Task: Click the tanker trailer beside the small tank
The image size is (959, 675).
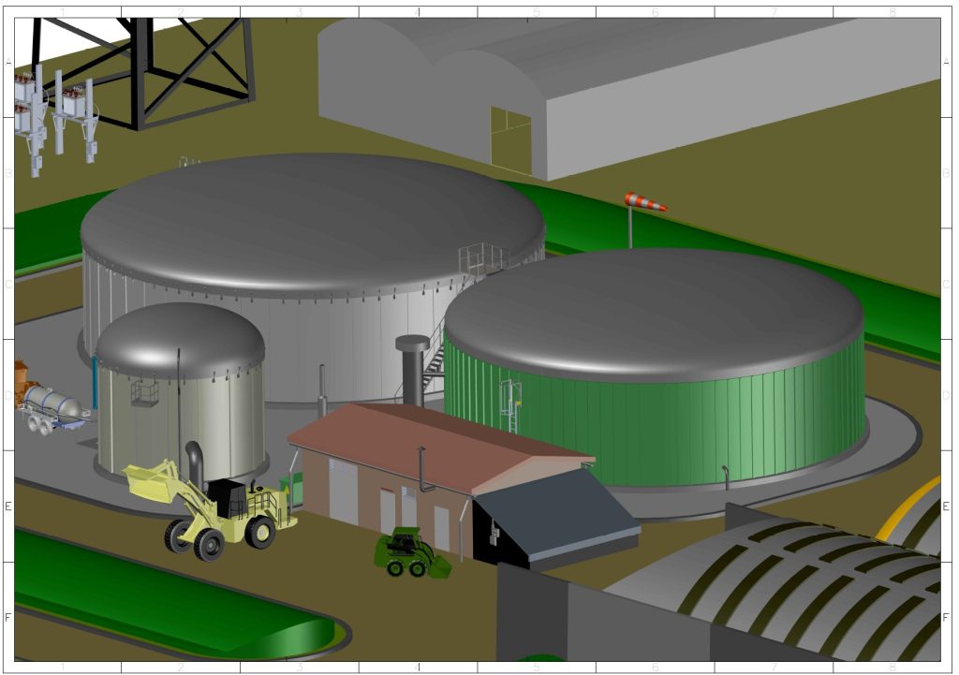Action: (52, 408)
